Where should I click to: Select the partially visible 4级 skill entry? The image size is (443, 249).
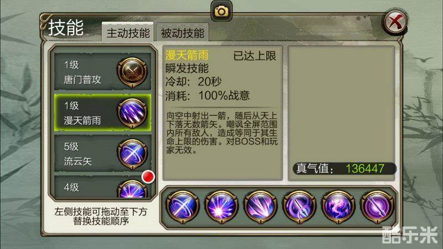103,186
